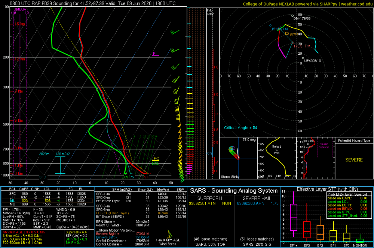This screenshot has height=248, width=374.
Task: Select the ML parcel row
Action: tap(47, 201)
